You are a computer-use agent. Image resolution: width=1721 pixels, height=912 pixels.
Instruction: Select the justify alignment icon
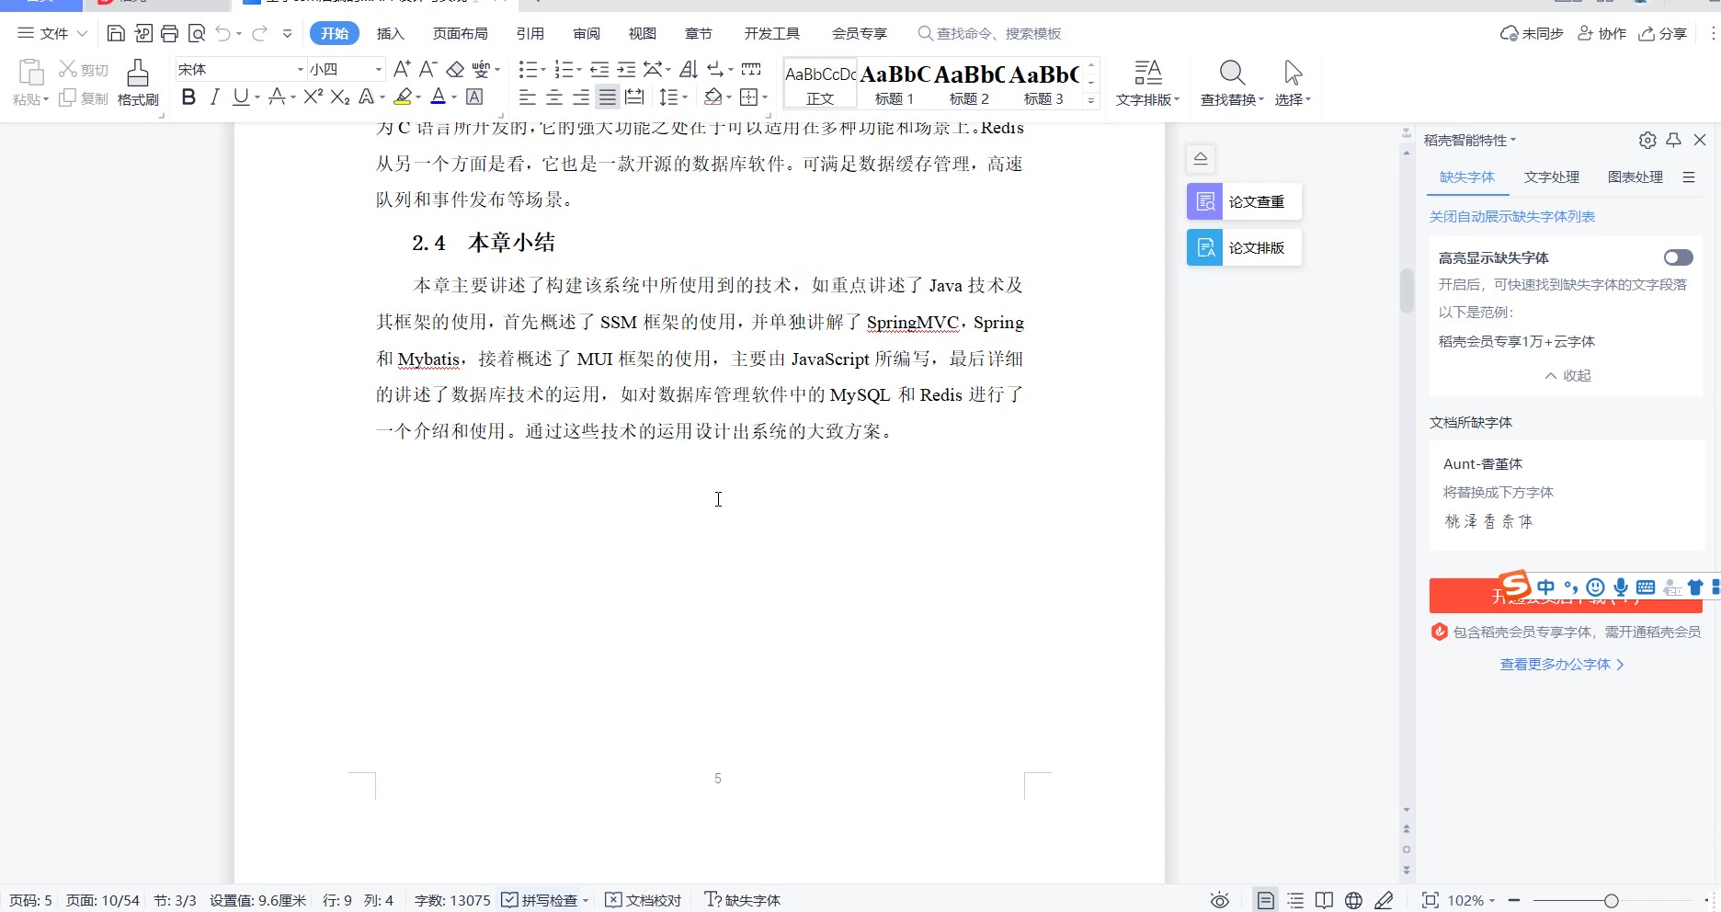(x=607, y=97)
